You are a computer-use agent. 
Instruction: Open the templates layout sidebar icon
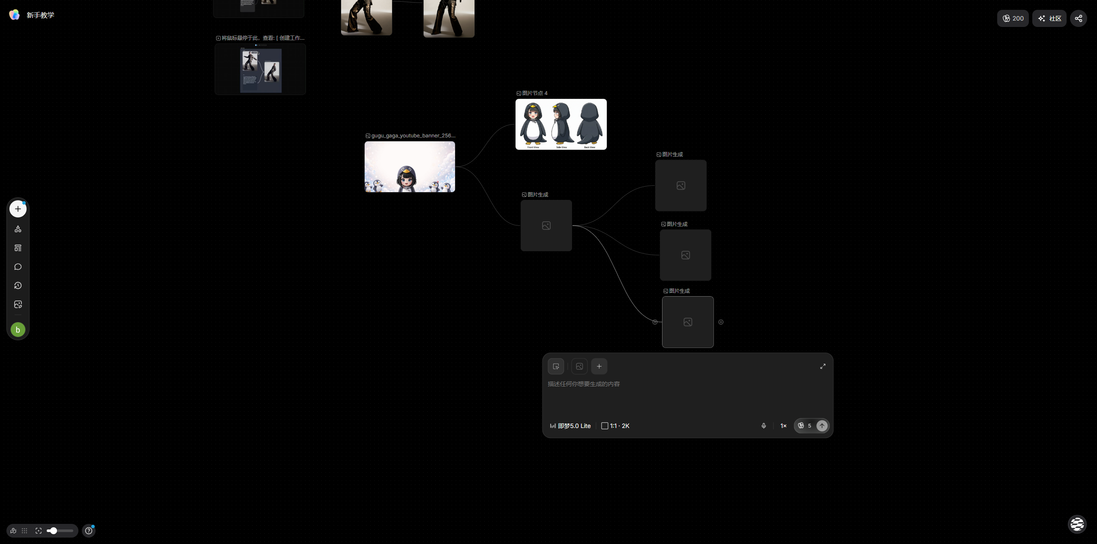[18, 248]
